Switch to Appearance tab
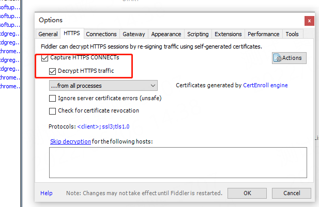Viewport: 319px width, 207px height. tap(166, 34)
